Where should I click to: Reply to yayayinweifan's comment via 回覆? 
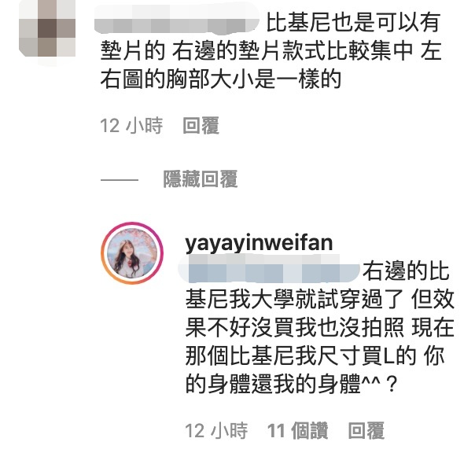point(366,430)
